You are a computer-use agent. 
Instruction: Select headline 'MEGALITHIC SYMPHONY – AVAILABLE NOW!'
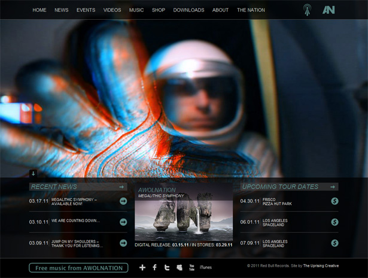pyautogui.click(x=74, y=202)
